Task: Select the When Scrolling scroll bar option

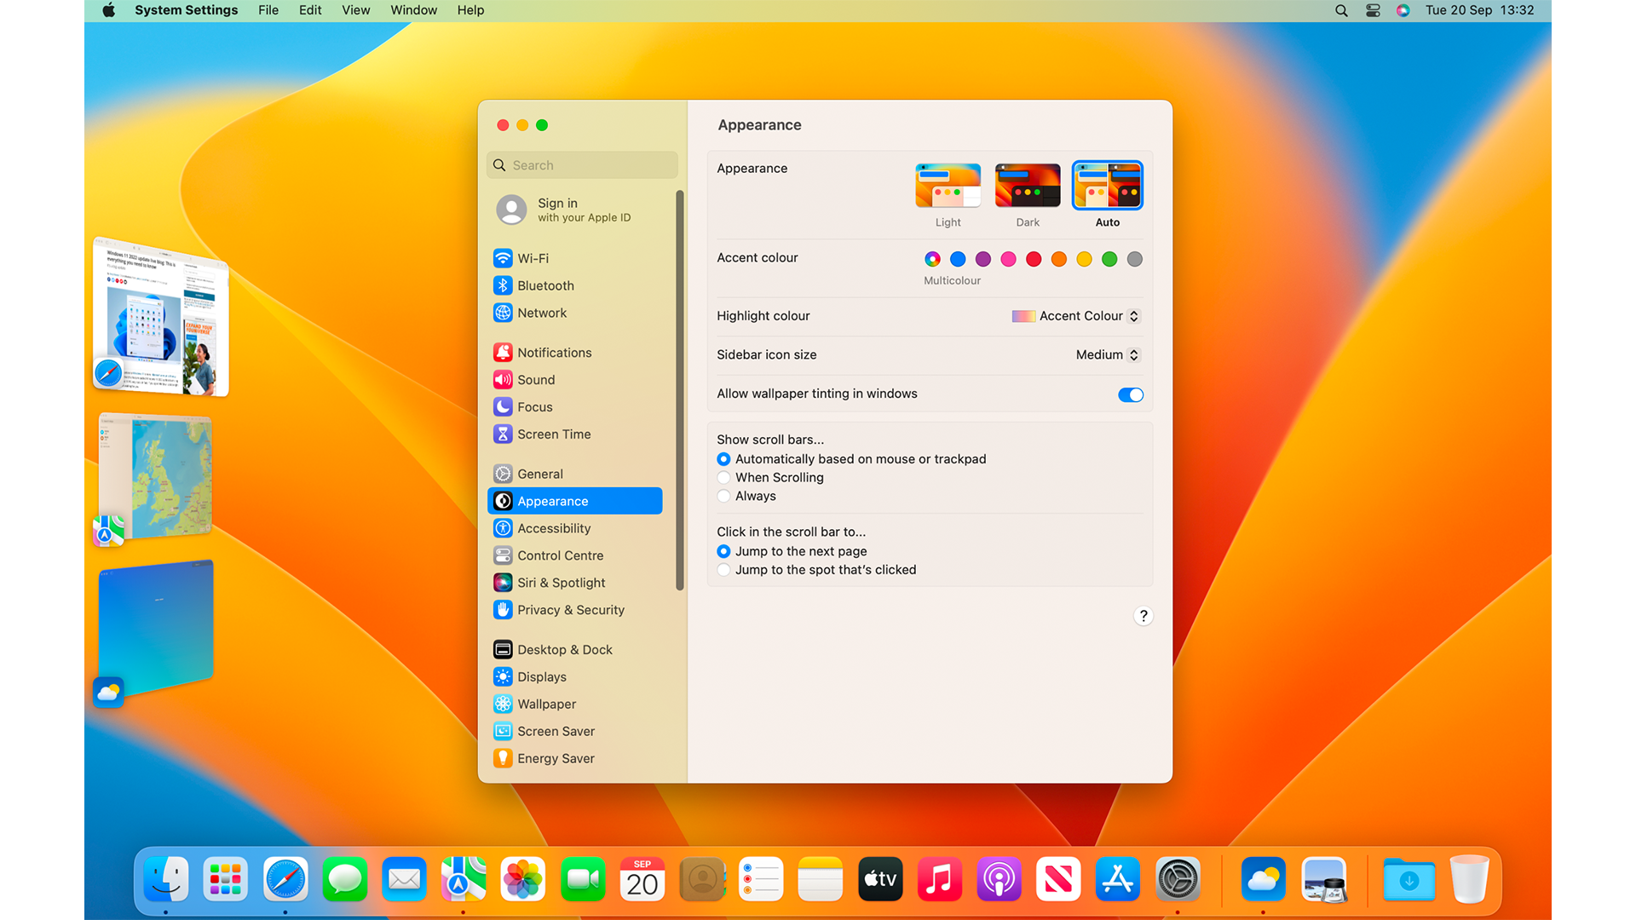Action: pos(724,478)
